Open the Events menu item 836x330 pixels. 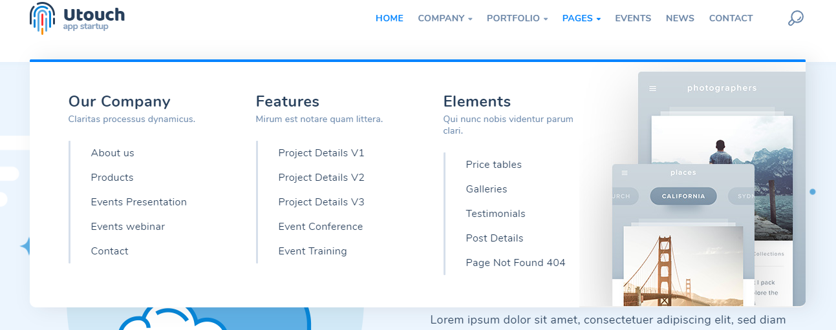click(633, 18)
